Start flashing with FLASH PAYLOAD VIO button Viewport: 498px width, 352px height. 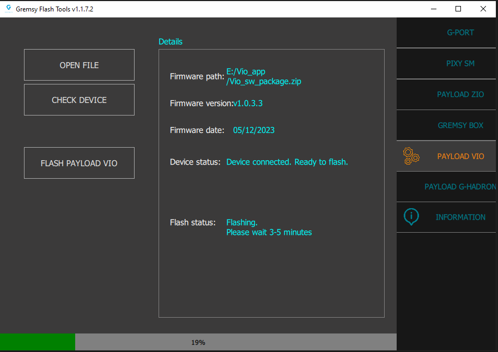click(79, 163)
